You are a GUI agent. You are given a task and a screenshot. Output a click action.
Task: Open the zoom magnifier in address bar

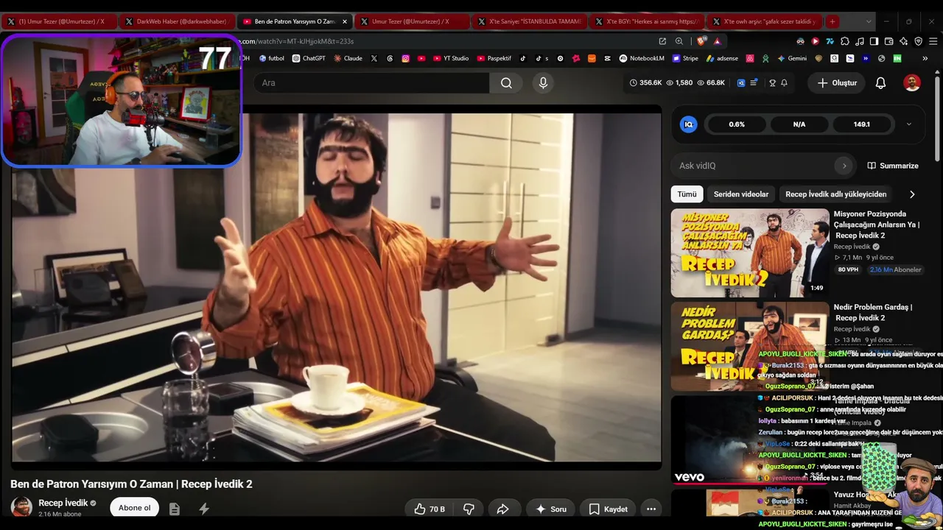point(679,41)
